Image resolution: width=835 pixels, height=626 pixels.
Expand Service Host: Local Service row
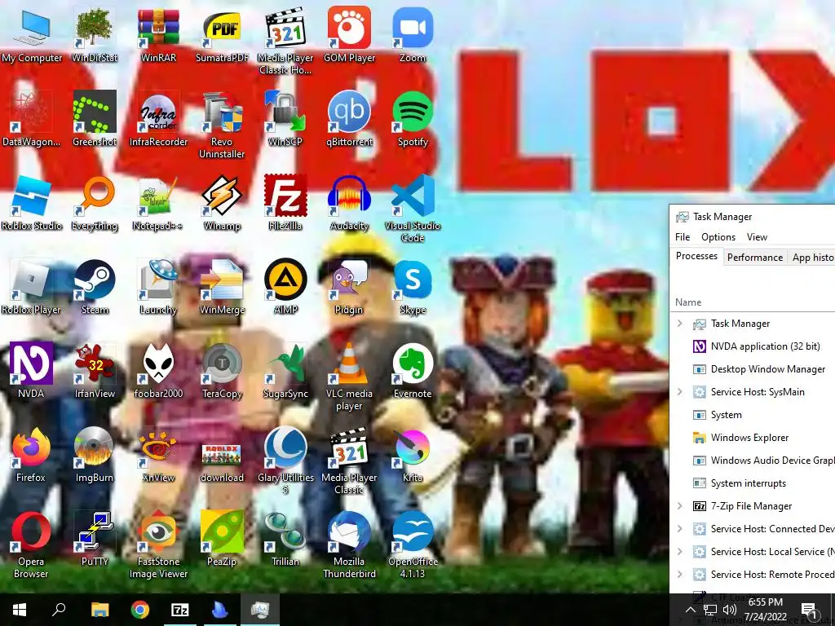click(x=680, y=552)
